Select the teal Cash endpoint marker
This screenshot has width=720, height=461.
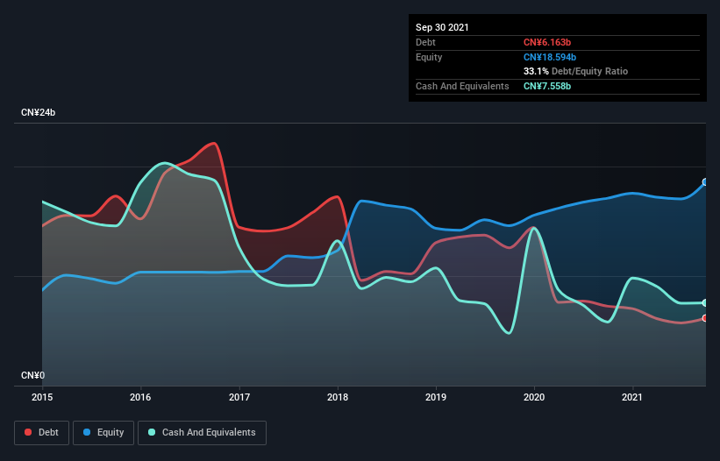coord(705,302)
